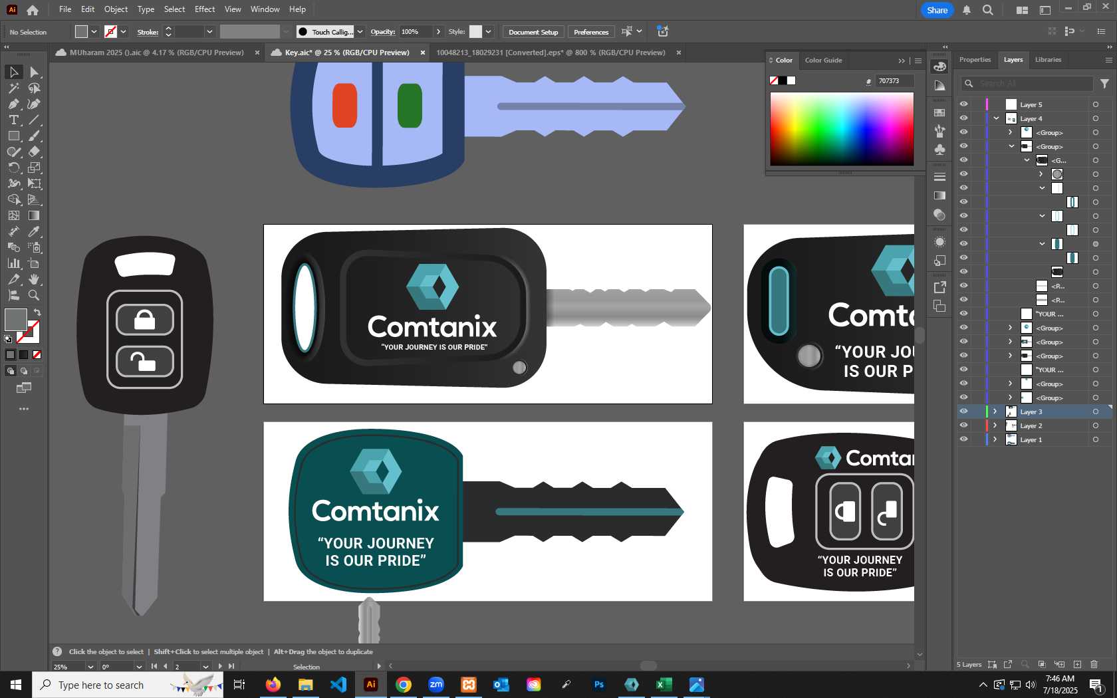Set Gradient fill mode in toolbar
The height and width of the screenshot is (698, 1117).
click(x=24, y=354)
